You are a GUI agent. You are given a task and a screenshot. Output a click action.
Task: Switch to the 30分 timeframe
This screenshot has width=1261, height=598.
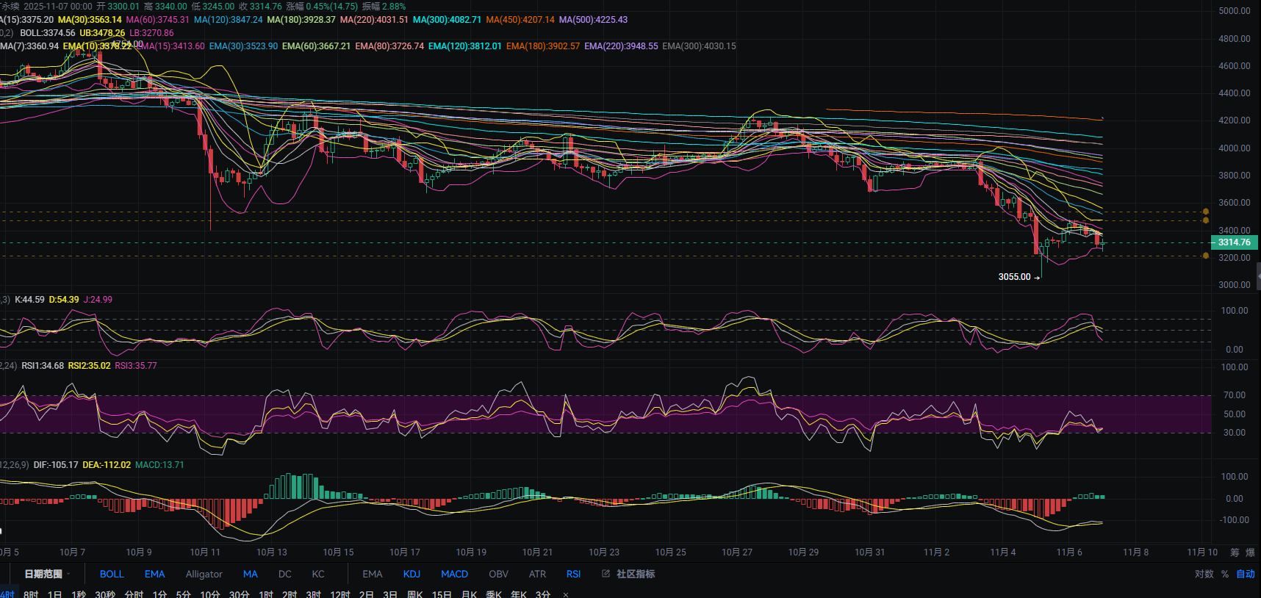click(239, 594)
